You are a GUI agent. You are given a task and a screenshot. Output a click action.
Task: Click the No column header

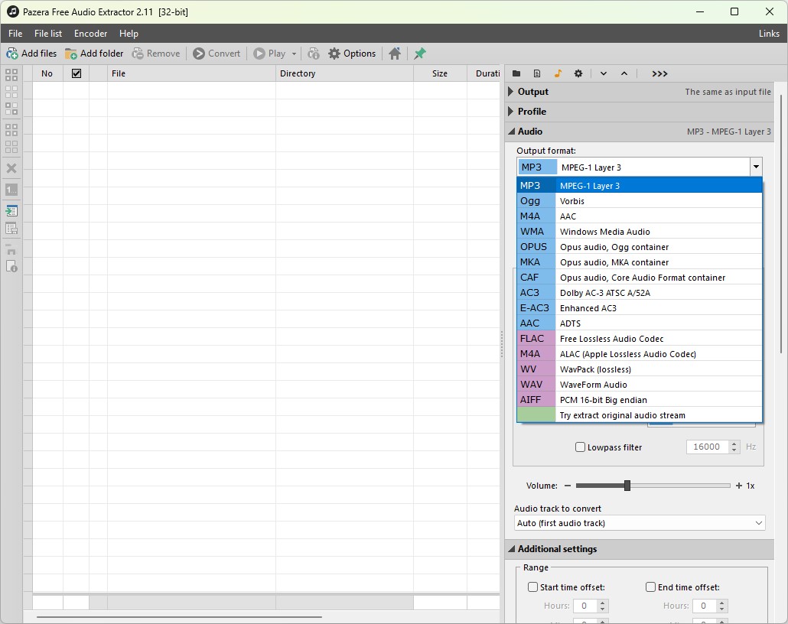[x=47, y=73]
